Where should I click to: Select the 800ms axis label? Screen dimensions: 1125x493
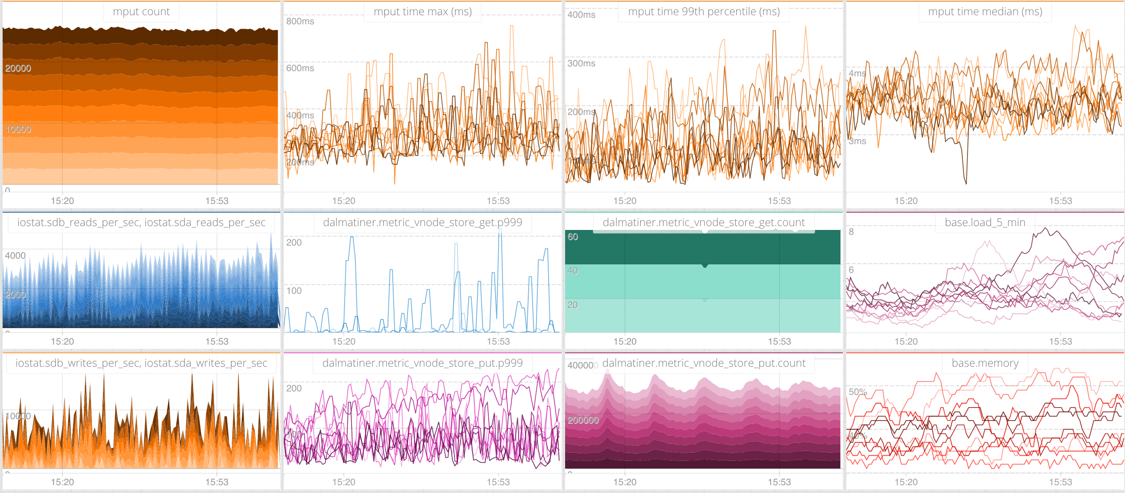[x=300, y=21]
